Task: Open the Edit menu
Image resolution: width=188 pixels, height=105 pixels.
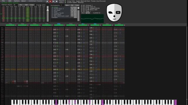Action: point(10,1)
